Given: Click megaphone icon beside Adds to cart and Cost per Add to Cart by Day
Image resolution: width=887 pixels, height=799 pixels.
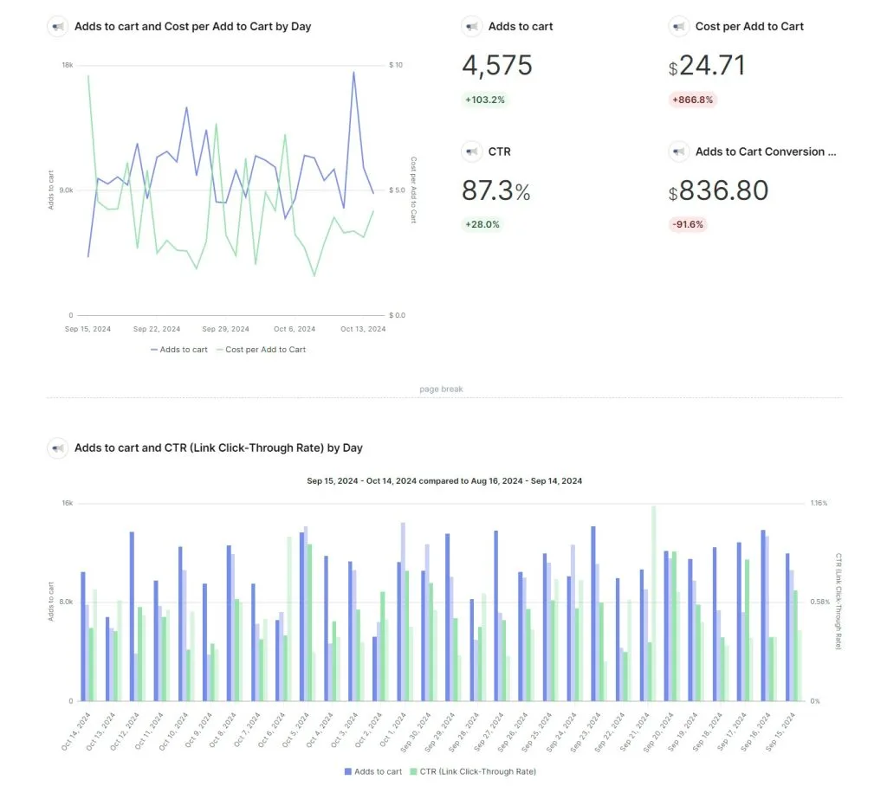Looking at the screenshot, I should (x=58, y=27).
